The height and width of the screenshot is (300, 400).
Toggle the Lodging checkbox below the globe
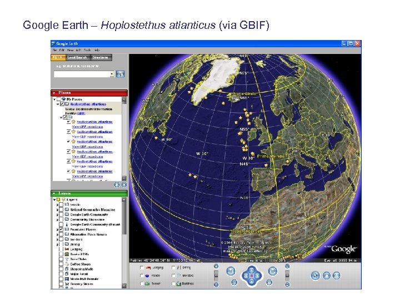pos(142,268)
